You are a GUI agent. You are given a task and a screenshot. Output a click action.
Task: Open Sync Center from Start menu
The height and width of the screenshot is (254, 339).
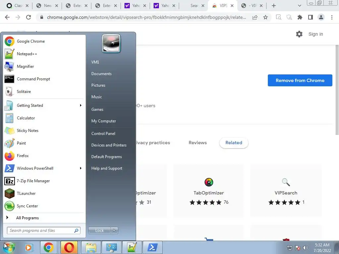tap(44, 206)
